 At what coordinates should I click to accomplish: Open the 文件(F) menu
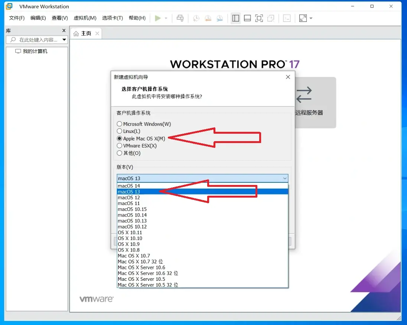tap(17, 18)
